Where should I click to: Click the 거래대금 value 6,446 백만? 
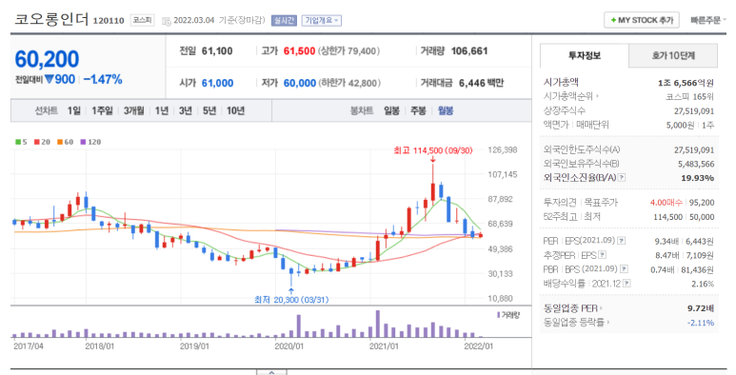click(x=481, y=83)
